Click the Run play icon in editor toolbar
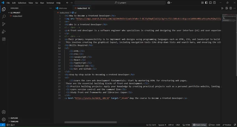 [222, 8]
